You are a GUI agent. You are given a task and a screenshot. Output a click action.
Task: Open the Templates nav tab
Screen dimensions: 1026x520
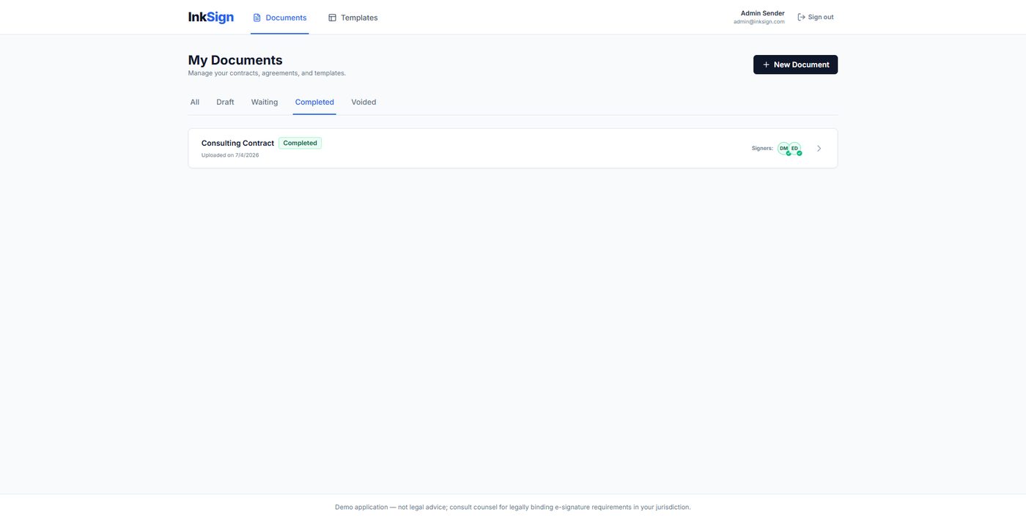coord(353,18)
